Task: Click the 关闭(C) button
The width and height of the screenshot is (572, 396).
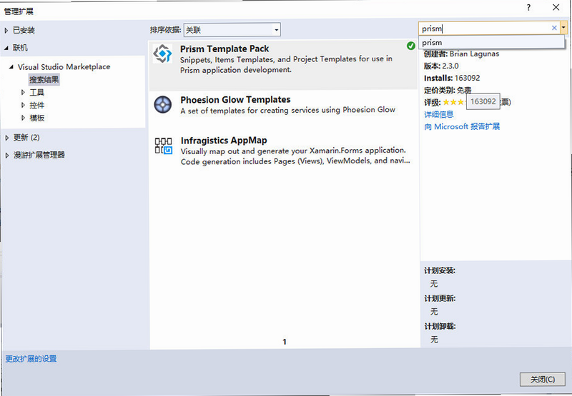Action: [x=543, y=380]
